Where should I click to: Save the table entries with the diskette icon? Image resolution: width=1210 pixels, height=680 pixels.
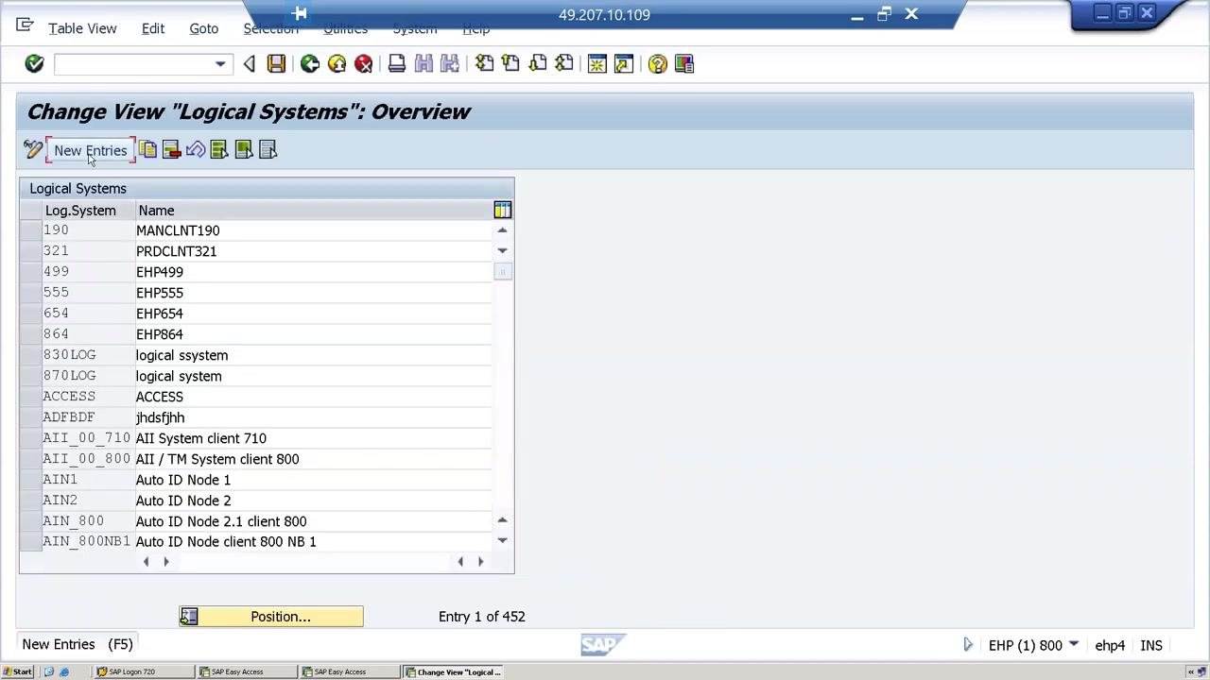pos(276,63)
